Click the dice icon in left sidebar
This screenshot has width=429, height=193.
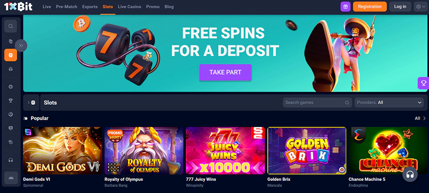(x=11, y=69)
